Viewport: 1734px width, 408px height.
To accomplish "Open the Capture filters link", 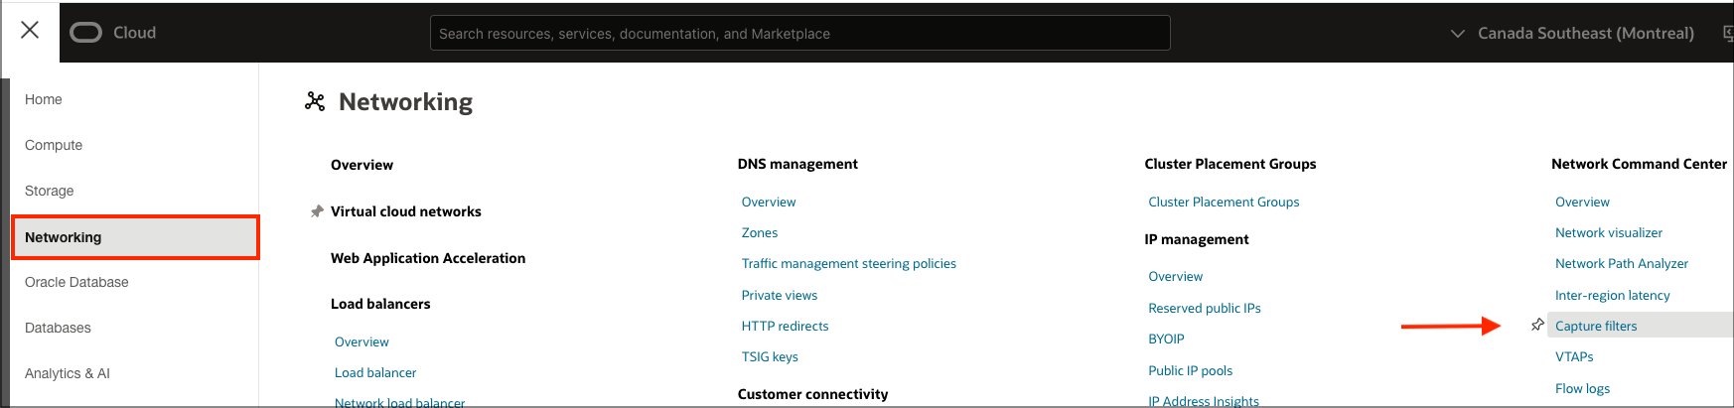I will coord(1596,326).
